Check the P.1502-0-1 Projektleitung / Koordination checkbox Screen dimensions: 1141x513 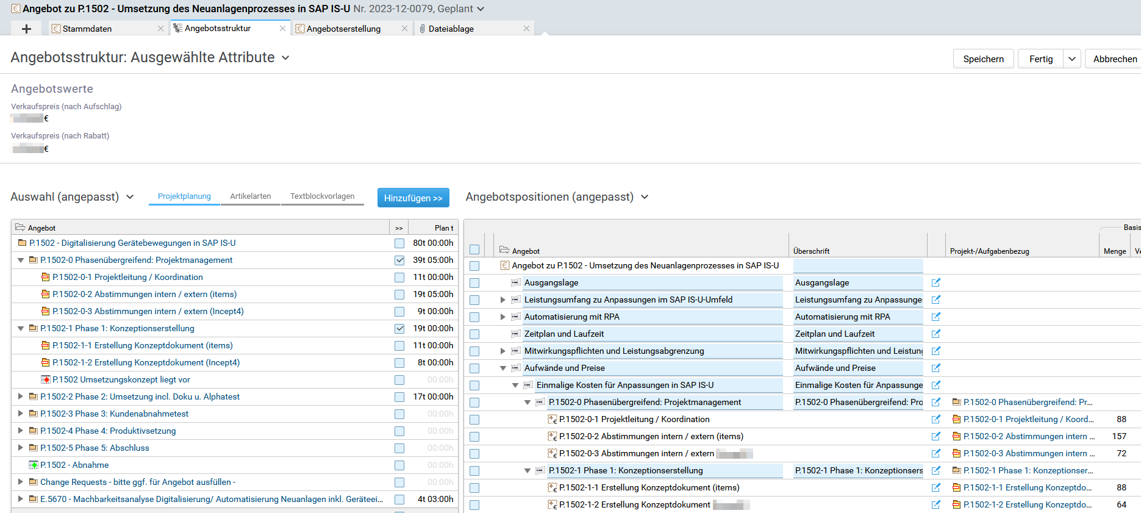pyautogui.click(x=399, y=278)
